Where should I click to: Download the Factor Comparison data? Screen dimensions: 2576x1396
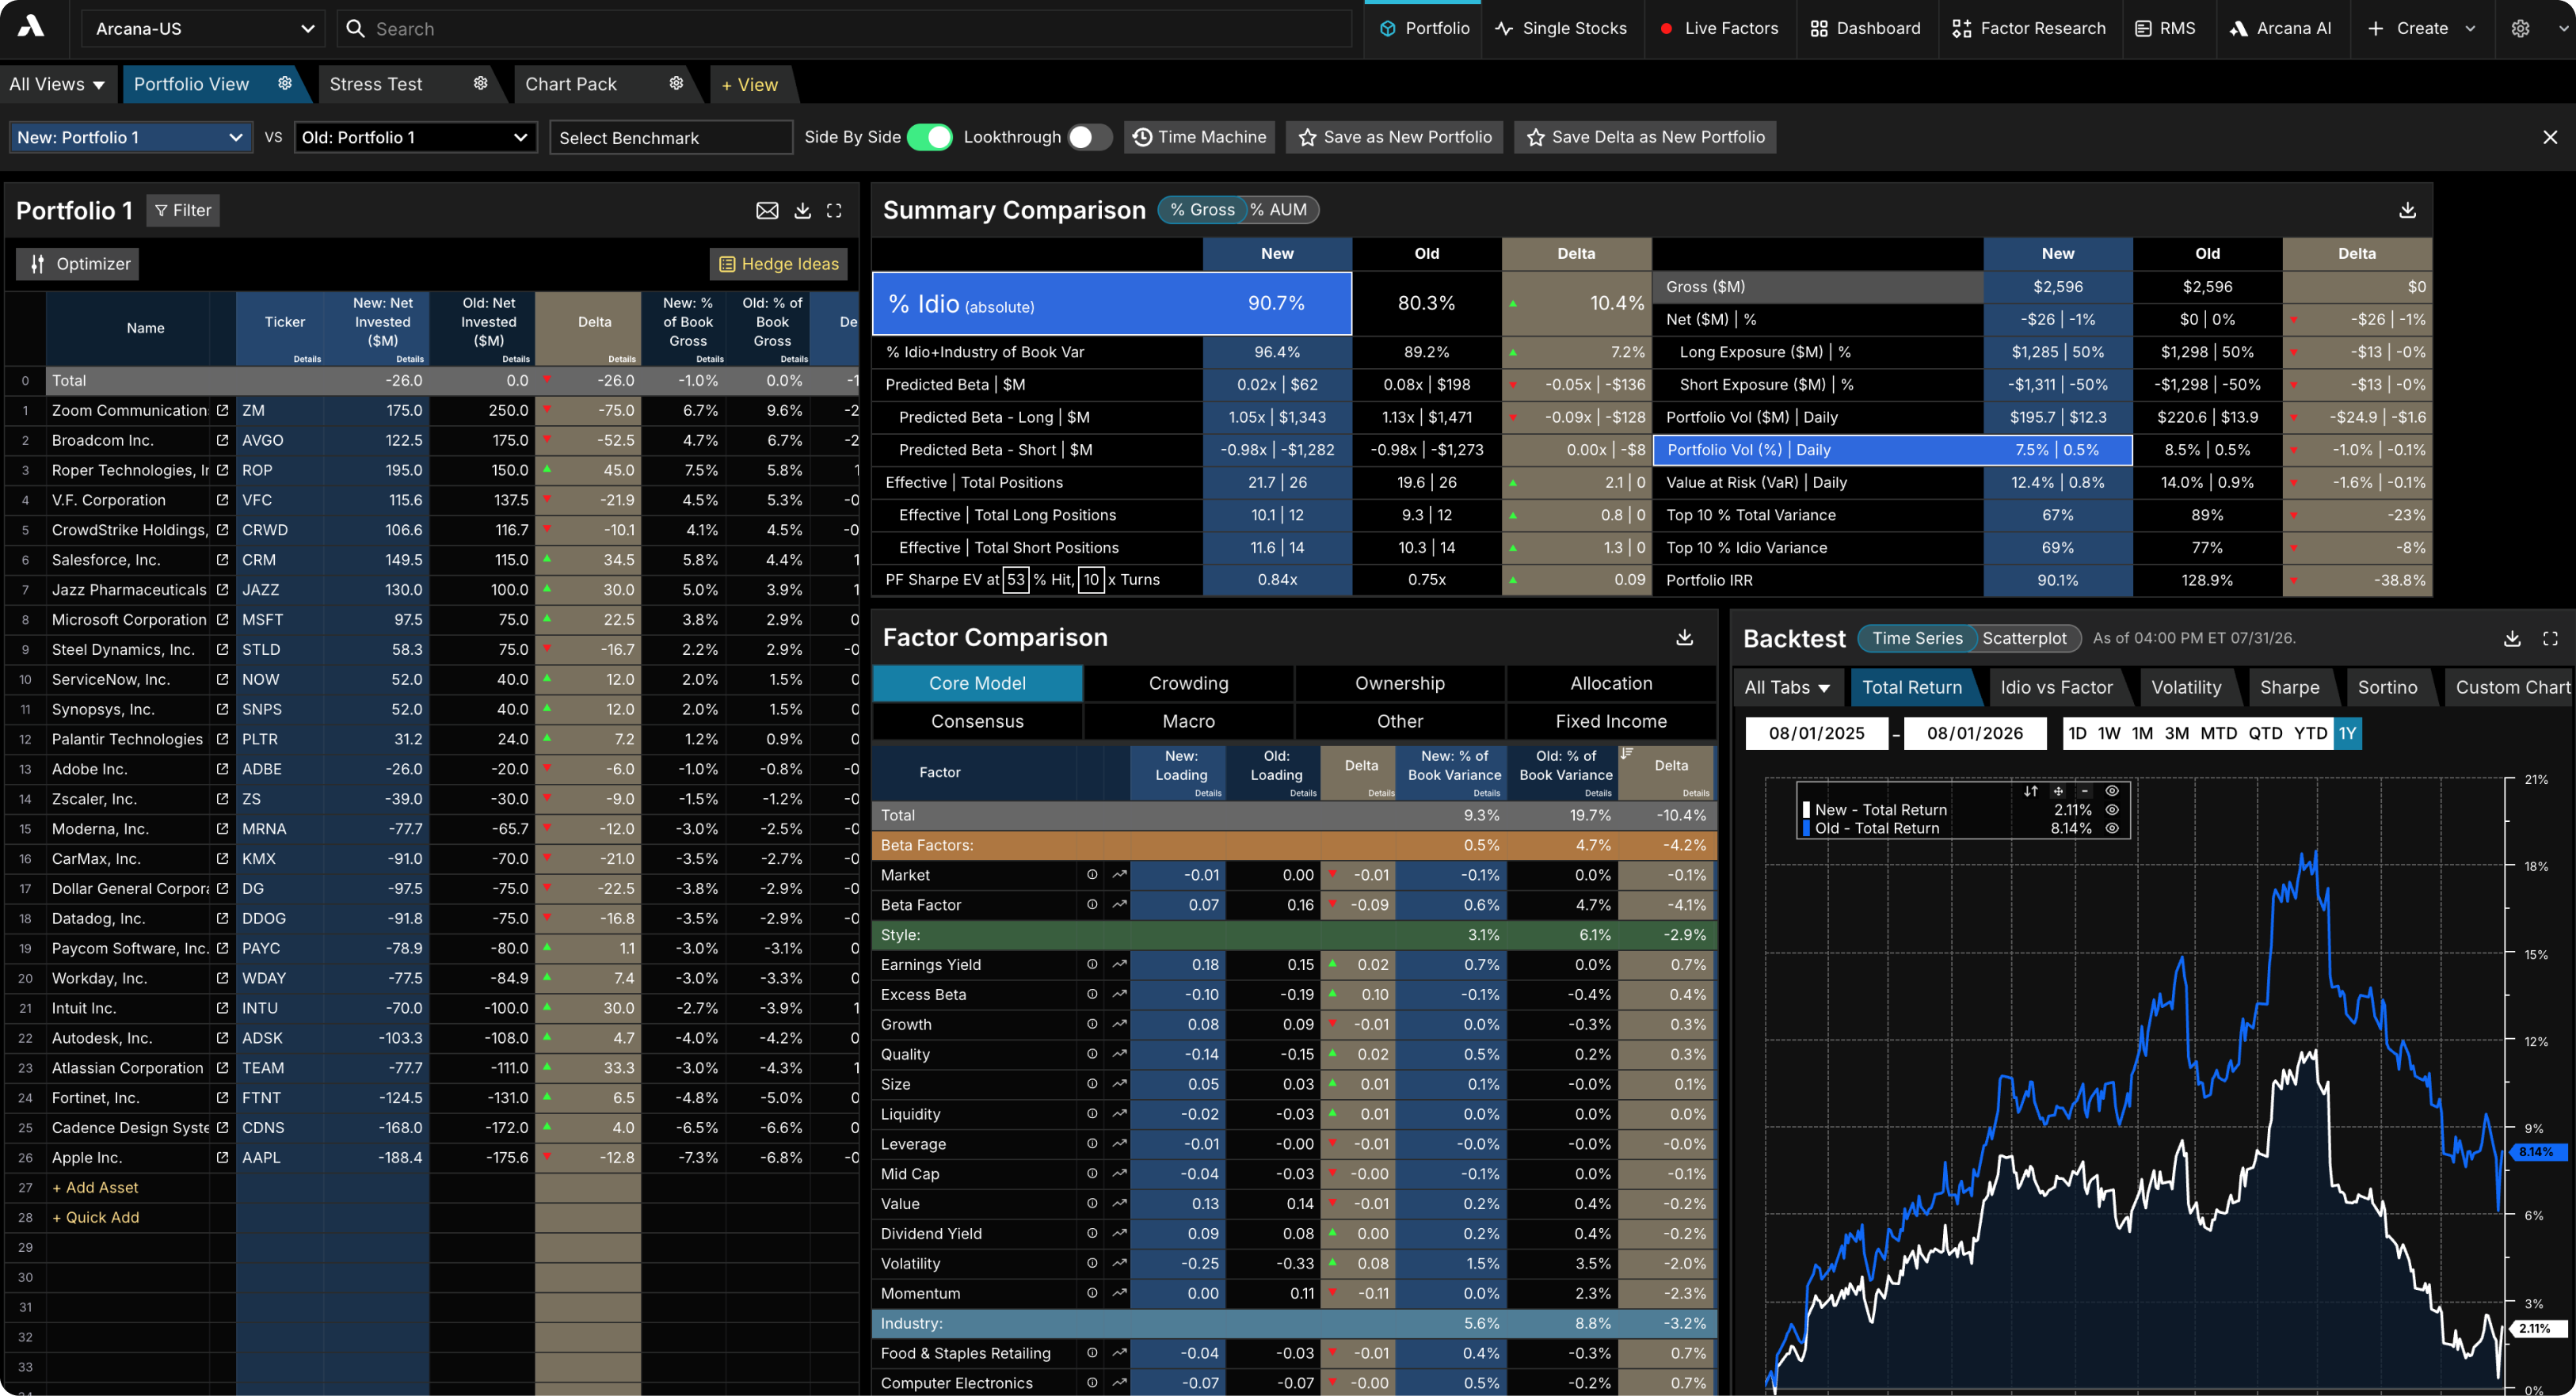1685,637
